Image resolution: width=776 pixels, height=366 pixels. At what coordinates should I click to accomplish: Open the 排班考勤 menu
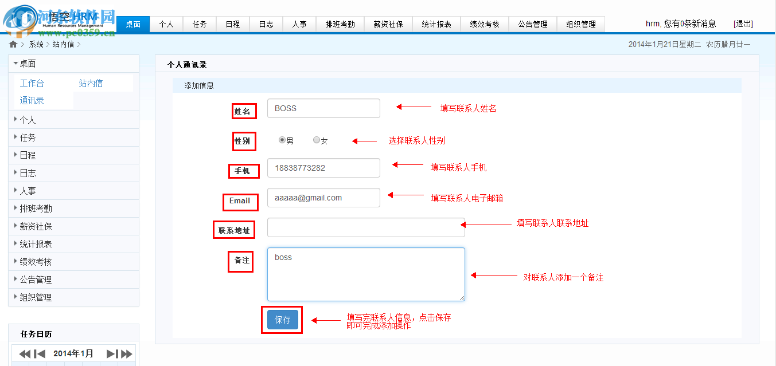tap(340, 23)
